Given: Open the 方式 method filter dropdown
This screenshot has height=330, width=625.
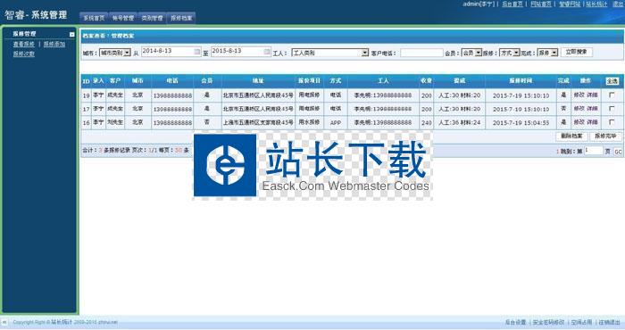Looking at the screenshot, I should 510,53.
